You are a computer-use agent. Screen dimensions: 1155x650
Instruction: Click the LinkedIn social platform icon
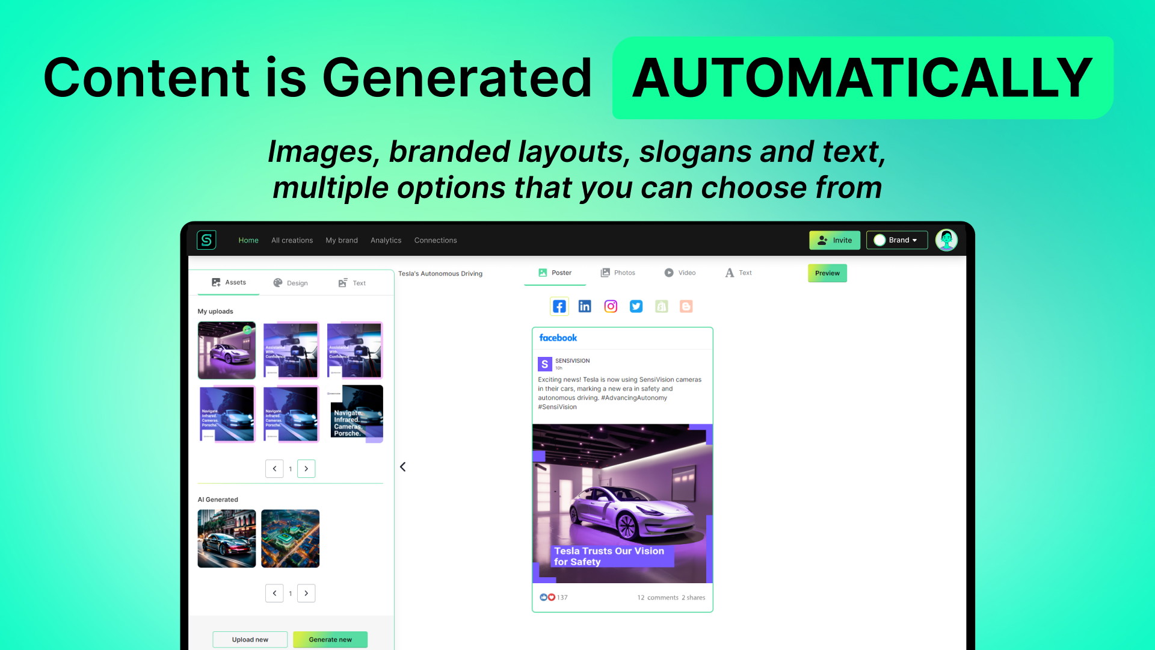pyautogui.click(x=583, y=306)
